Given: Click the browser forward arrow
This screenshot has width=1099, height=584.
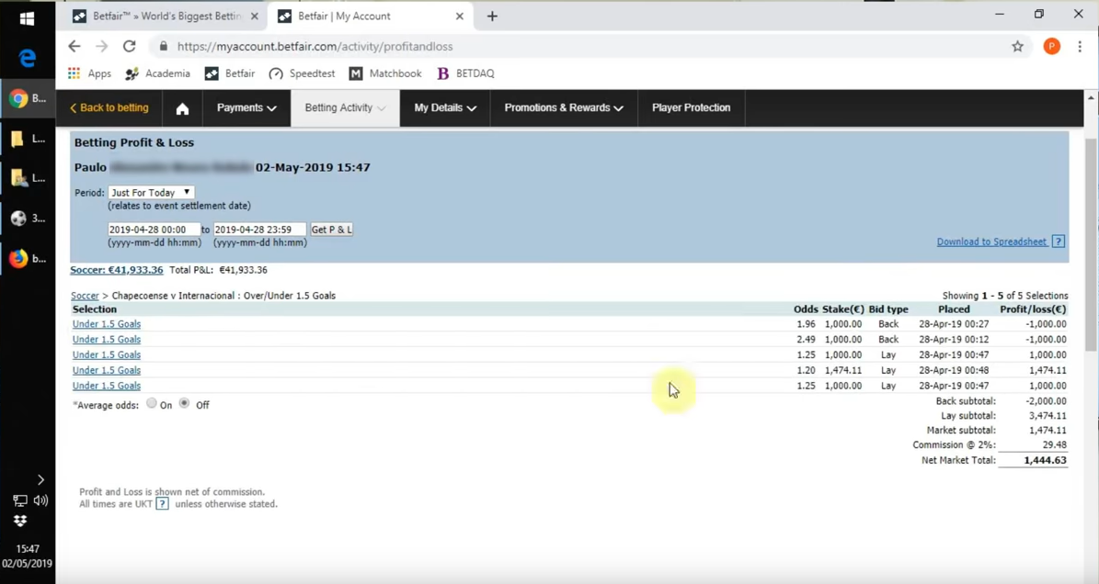Looking at the screenshot, I should click(x=102, y=46).
